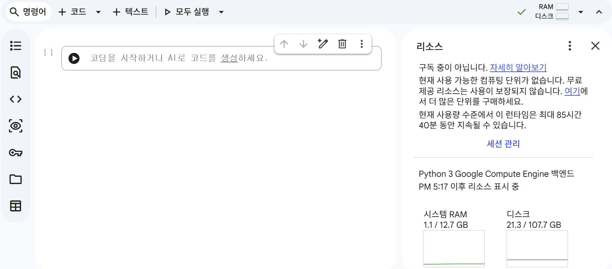This screenshot has width=612, height=269.
Task: Move the cell up with arrow icon
Action: [x=284, y=44]
